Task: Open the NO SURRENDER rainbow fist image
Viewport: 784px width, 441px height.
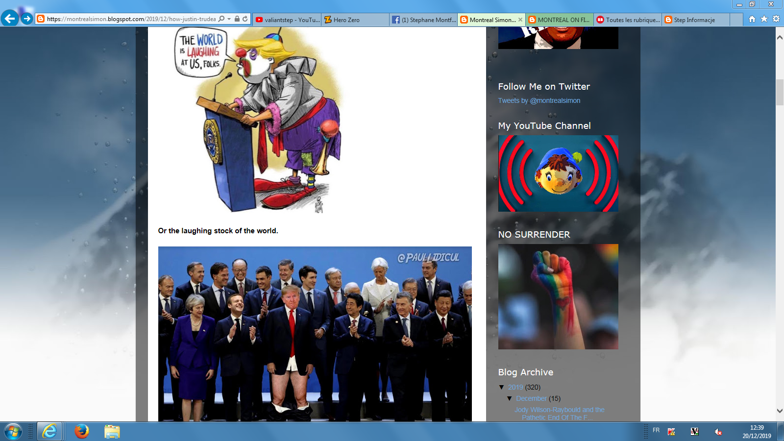Action: pos(558,296)
